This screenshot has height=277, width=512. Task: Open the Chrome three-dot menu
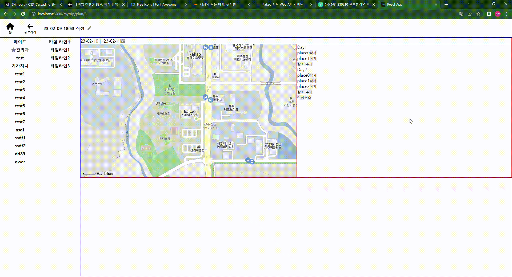(x=506, y=14)
